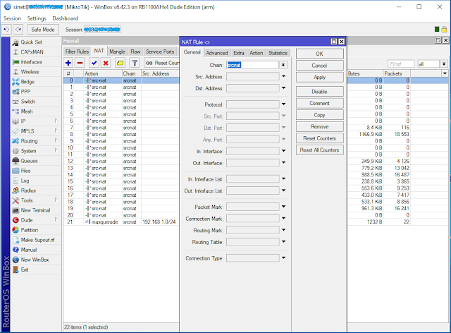Image resolution: width=451 pixels, height=333 pixels.
Task: Open New Terminal in the sidebar
Action: 35,210
